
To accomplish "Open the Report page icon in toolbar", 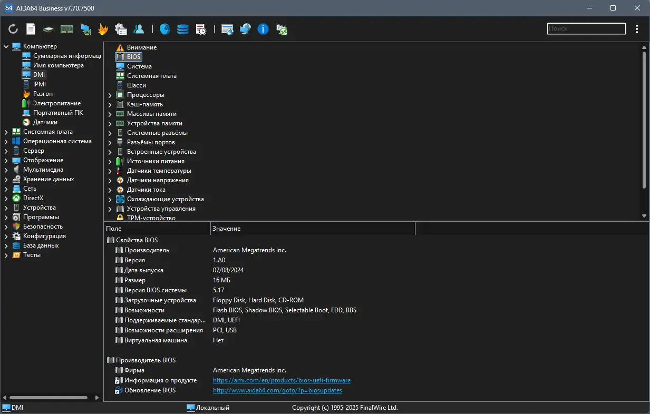I will click(31, 29).
